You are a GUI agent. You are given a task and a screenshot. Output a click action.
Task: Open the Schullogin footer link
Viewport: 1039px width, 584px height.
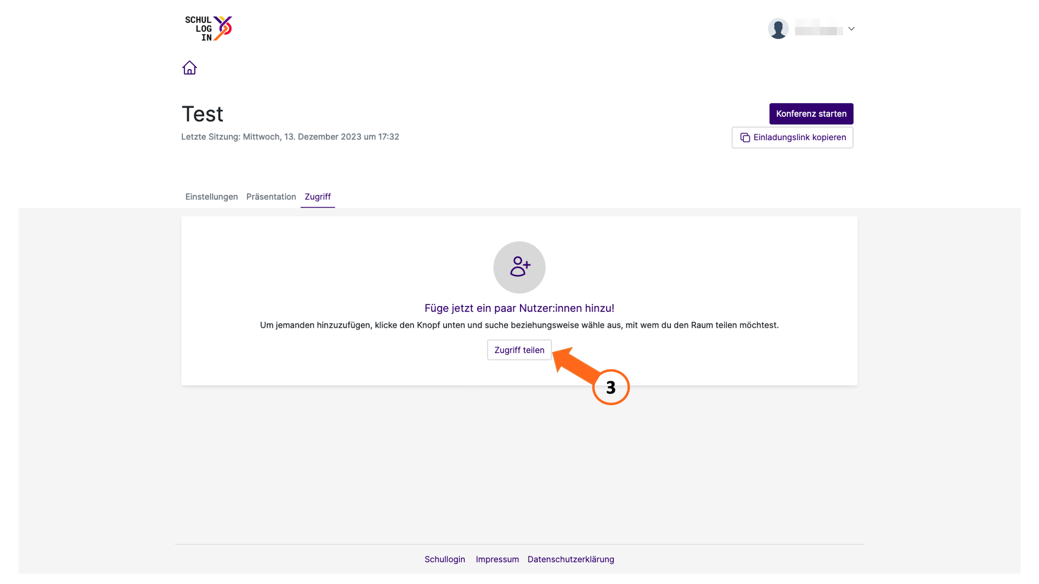(x=445, y=559)
